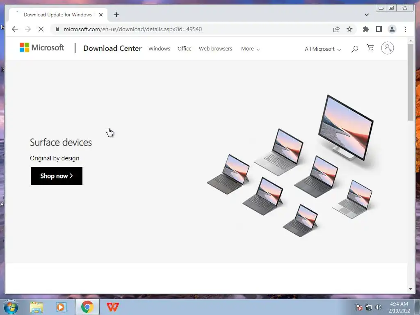The image size is (420, 315).
Task: Click the Microsoft logo
Action: click(x=42, y=48)
